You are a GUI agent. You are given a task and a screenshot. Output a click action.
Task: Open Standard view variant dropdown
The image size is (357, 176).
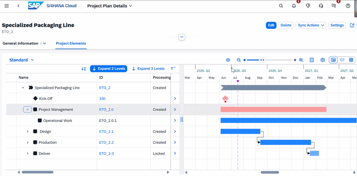[x=22, y=60]
